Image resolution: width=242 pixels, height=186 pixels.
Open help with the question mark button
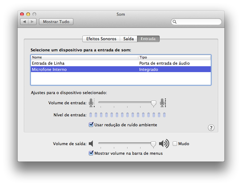pos(211,128)
